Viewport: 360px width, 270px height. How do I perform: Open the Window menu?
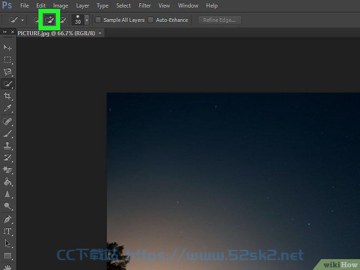click(188, 5)
